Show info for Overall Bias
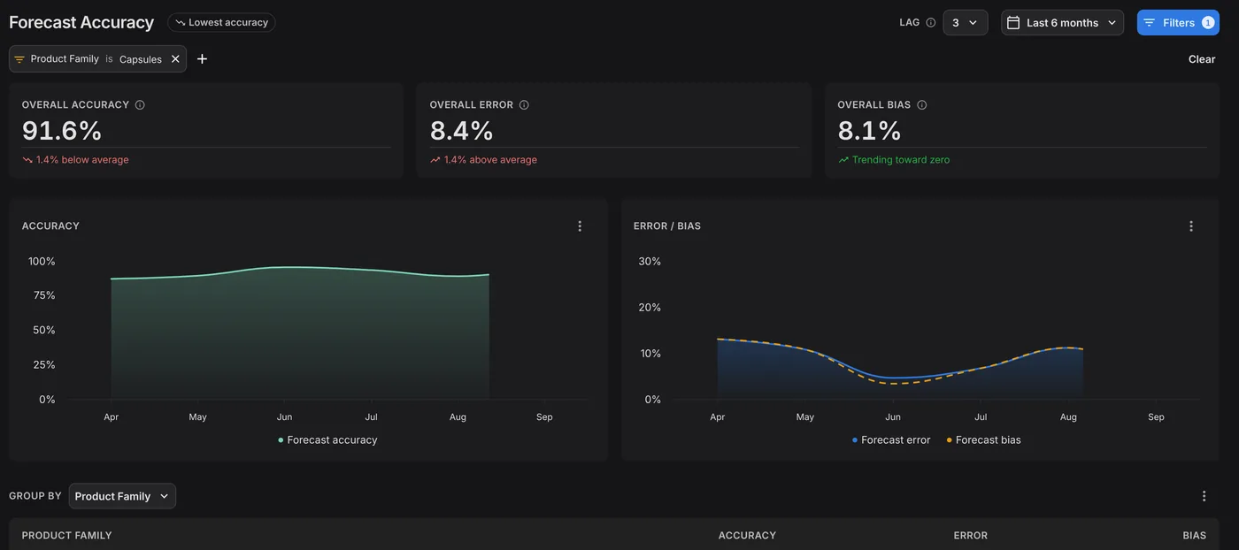This screenshot has width=1239, height=550. click(x=921, y=104)
